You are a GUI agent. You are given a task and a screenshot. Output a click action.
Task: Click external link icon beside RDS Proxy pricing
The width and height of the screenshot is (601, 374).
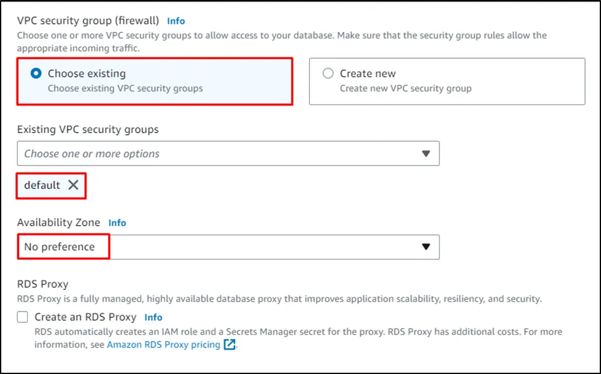230,345
